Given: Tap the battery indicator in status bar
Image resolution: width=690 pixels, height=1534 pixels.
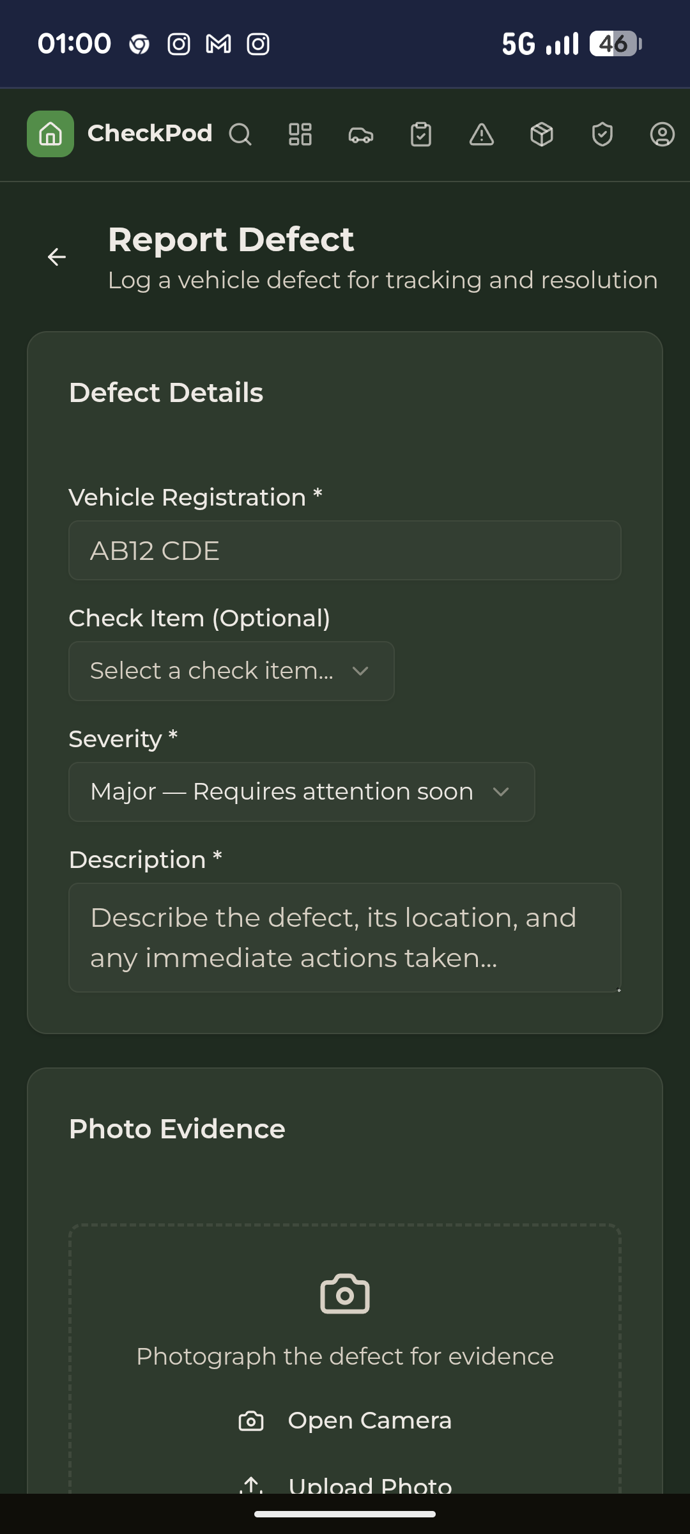Looking at the screenshot, I should point(615,43).
